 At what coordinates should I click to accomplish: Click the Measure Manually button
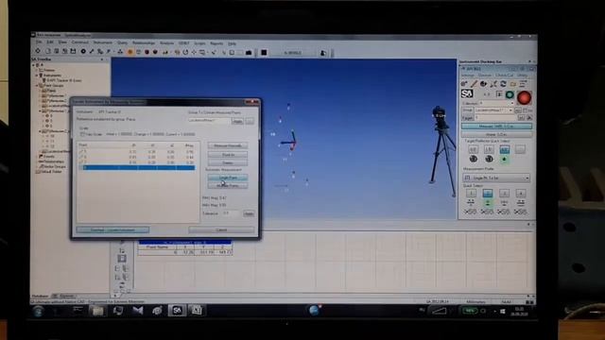pos(228,145)
